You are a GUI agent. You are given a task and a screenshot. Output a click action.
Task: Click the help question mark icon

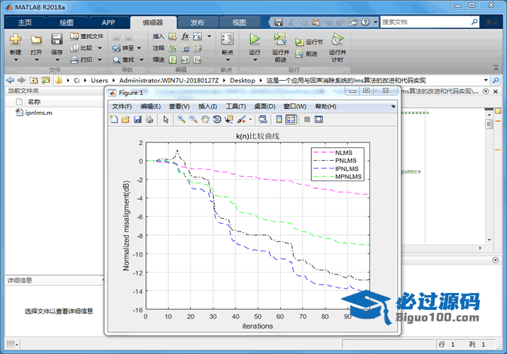pos(365,22)
